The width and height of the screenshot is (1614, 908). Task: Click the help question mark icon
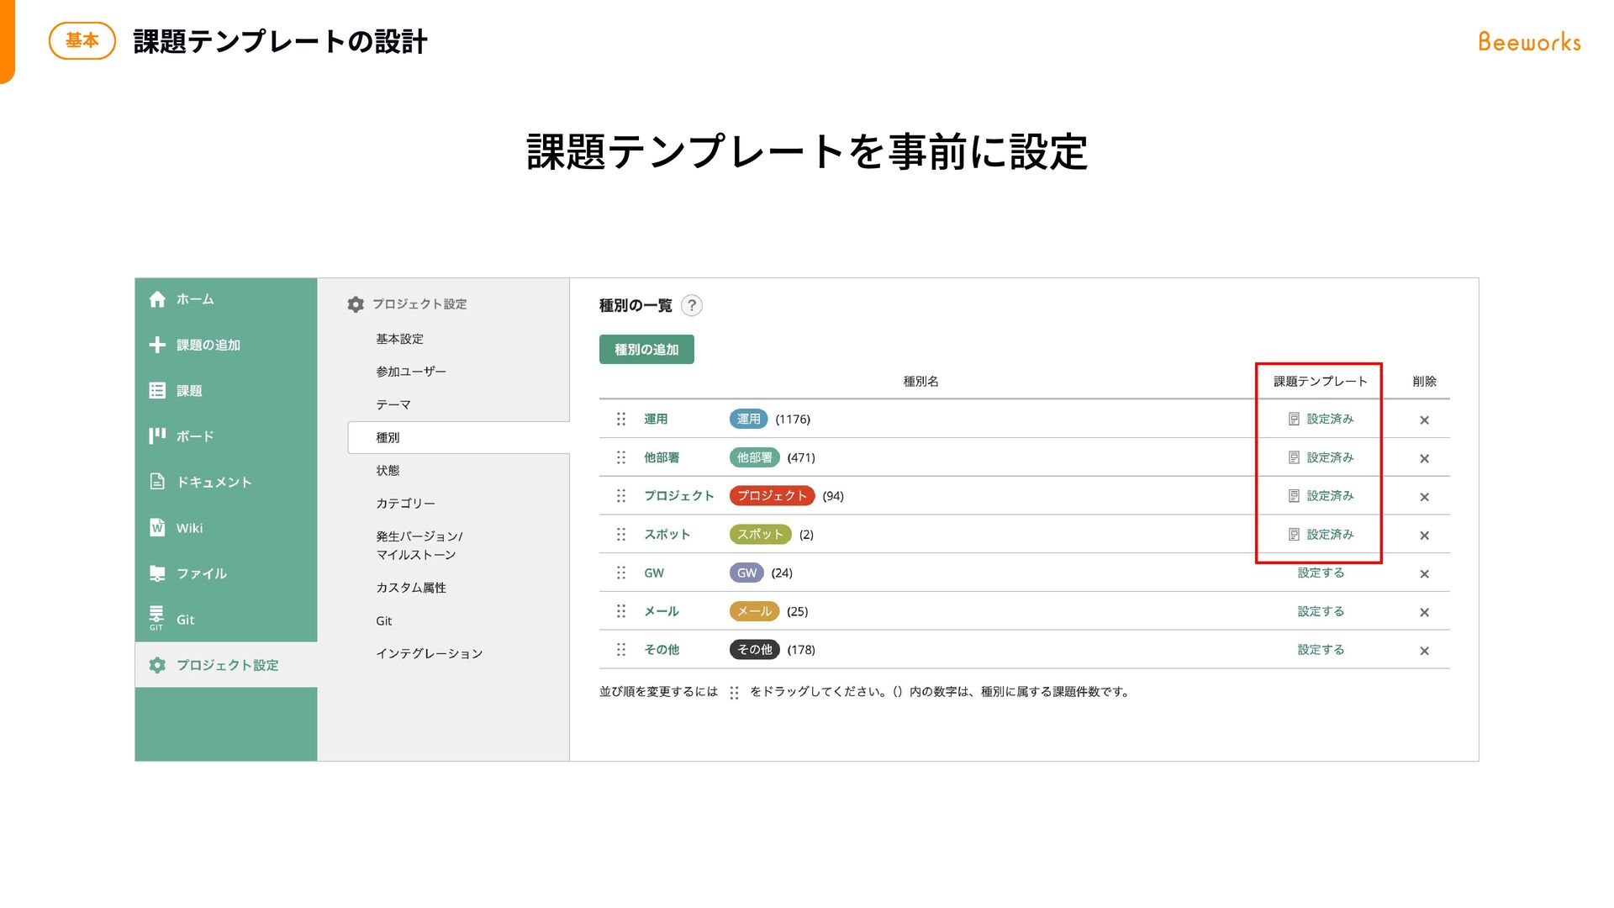691,305
